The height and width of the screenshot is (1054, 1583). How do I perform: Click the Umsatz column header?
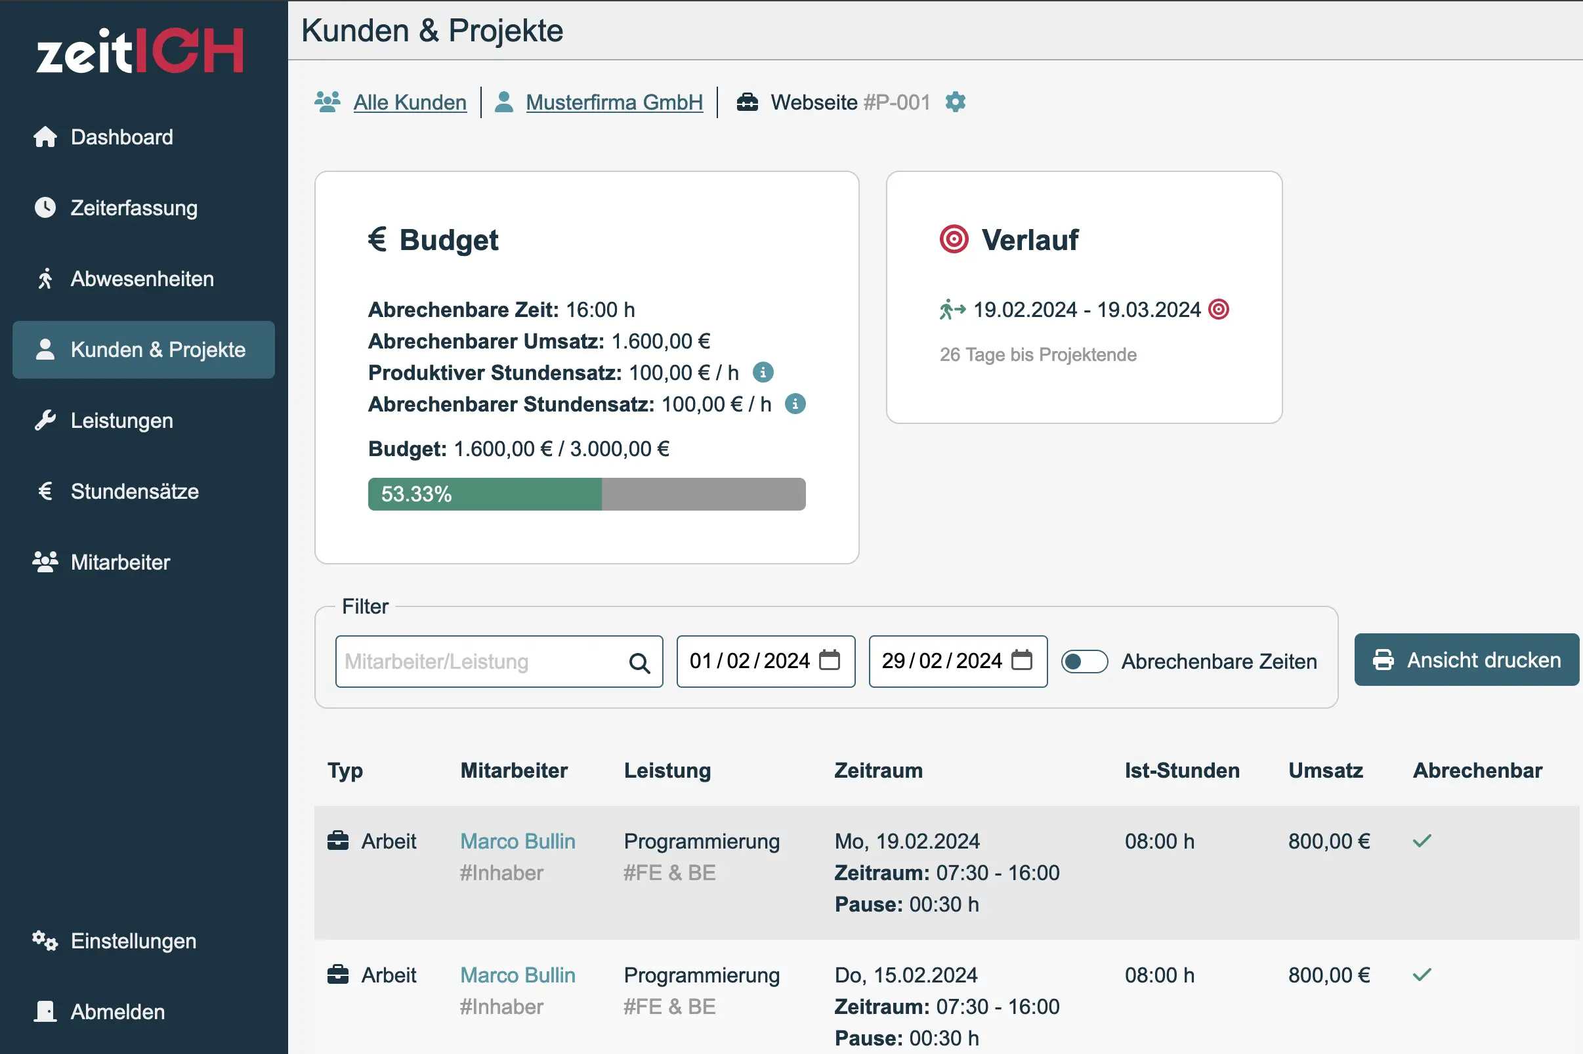click(x=1326, y=770)
